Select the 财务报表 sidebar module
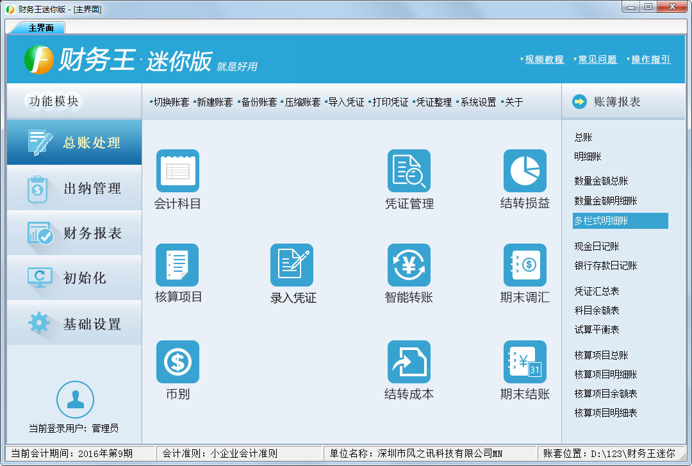 coord(74,233)
